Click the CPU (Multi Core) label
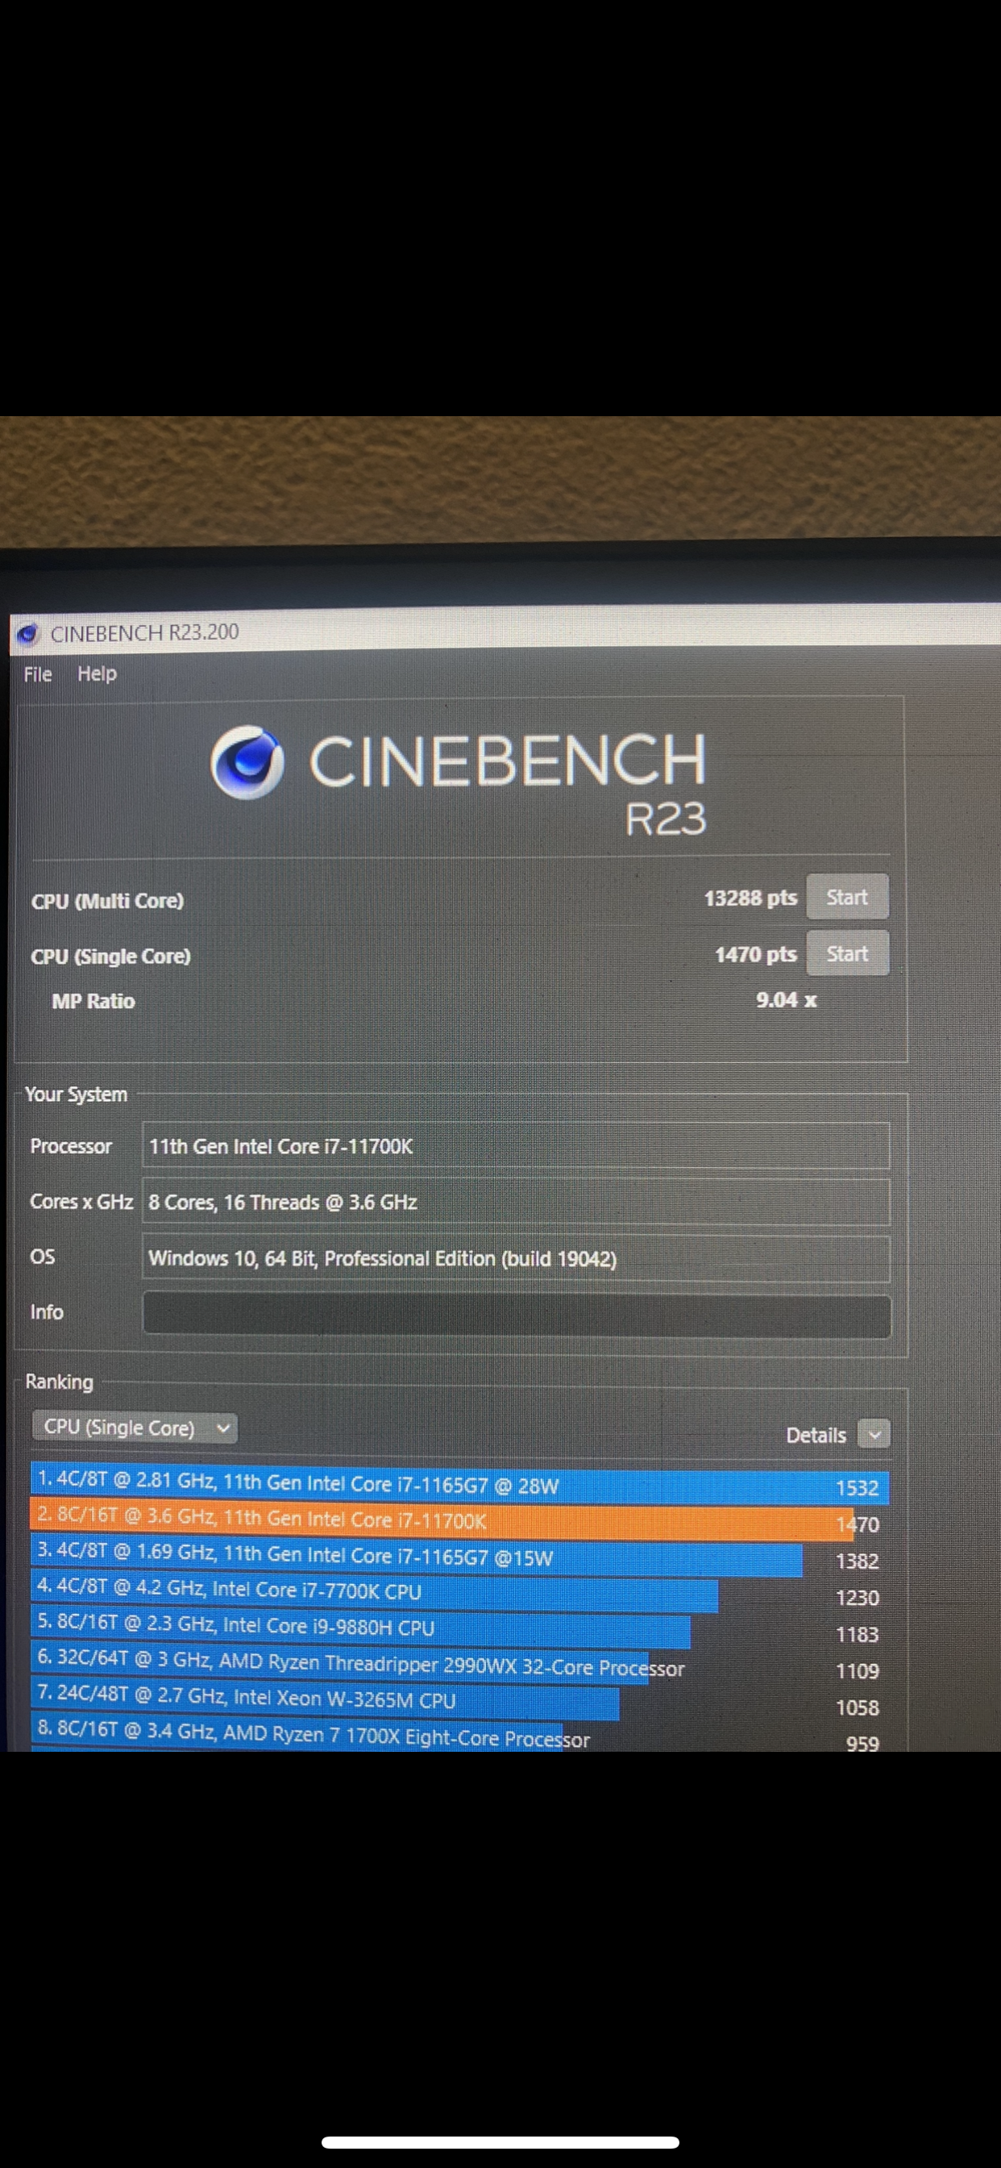This screenshot has height=2168, width=1001. pos(108,902)
